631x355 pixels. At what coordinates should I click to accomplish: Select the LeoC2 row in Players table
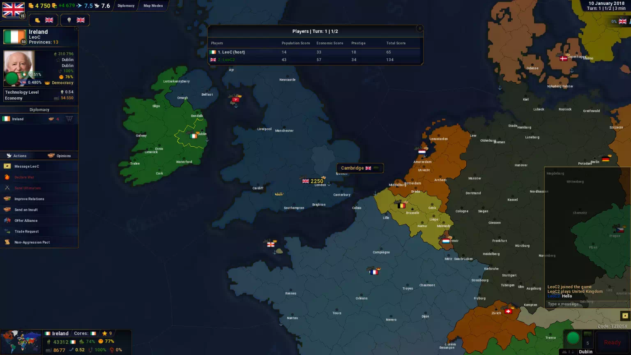click(315, 60)
